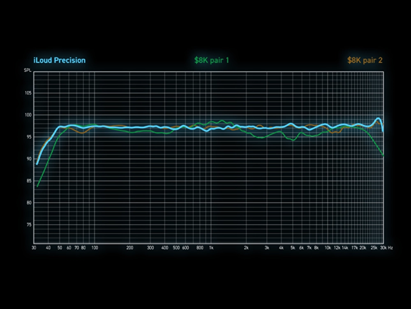Click the iLoud Precision legend label

(60, 60)
